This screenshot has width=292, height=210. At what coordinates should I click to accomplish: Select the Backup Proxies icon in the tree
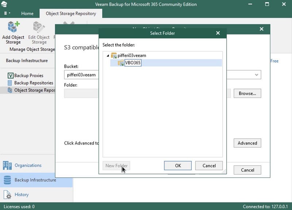point(11,76)
